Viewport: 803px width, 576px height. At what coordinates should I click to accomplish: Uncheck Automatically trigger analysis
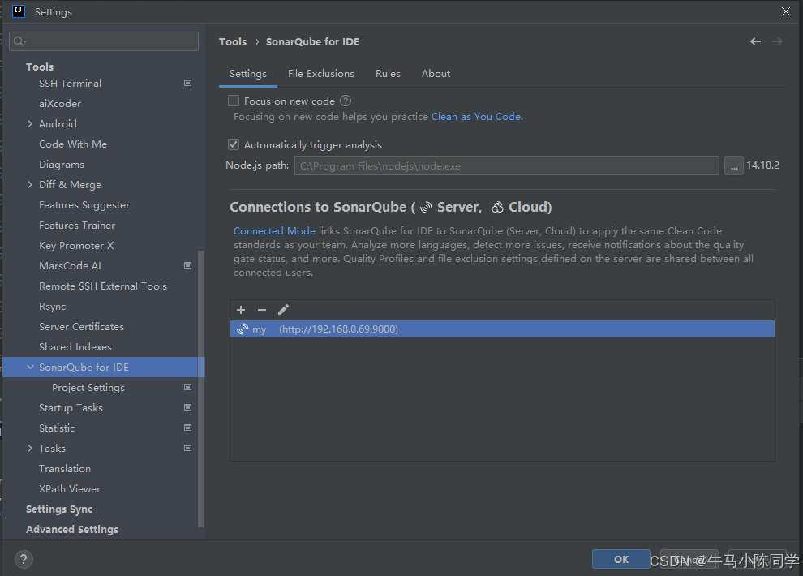(x=234, y=145)
